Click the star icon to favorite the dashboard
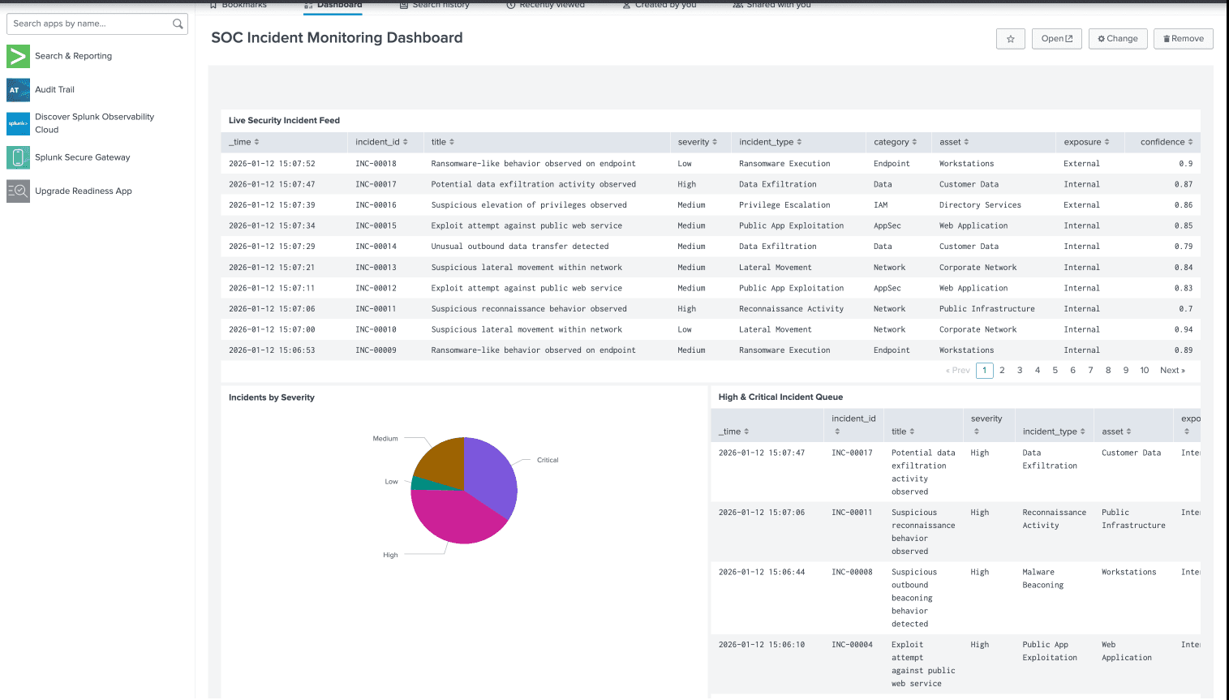 (1010, 38)
